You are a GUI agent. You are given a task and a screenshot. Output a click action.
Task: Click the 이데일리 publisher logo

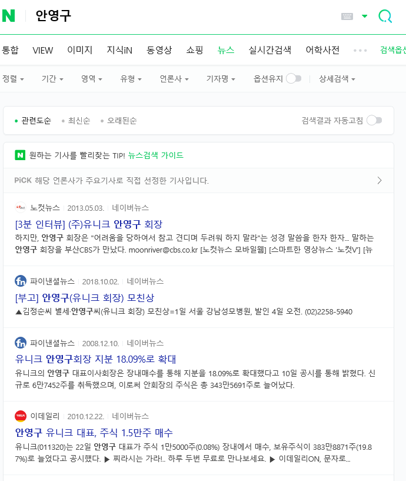[x=21, y=416]
